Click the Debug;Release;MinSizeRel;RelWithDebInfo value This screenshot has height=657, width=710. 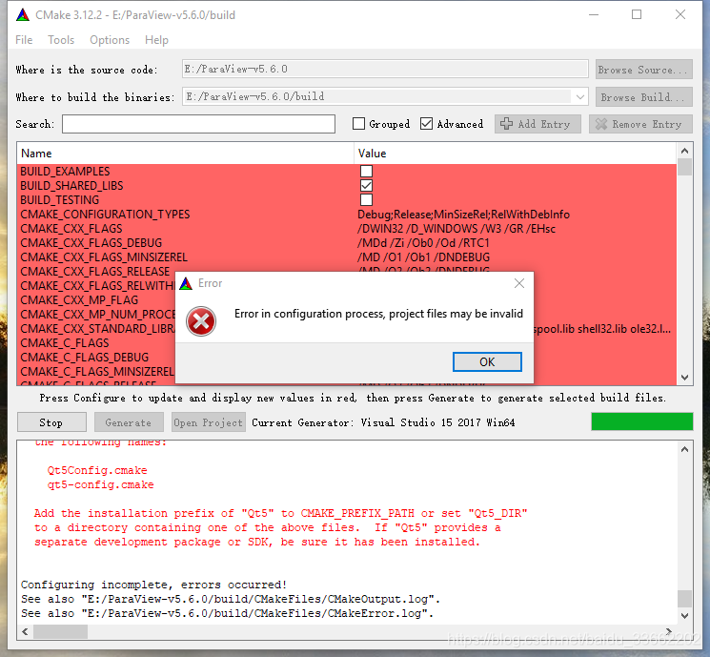464,215
